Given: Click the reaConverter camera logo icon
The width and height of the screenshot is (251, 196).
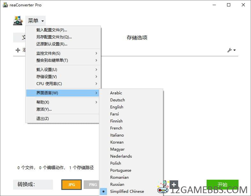Looking at the screenshot, I should pos(18,21).
